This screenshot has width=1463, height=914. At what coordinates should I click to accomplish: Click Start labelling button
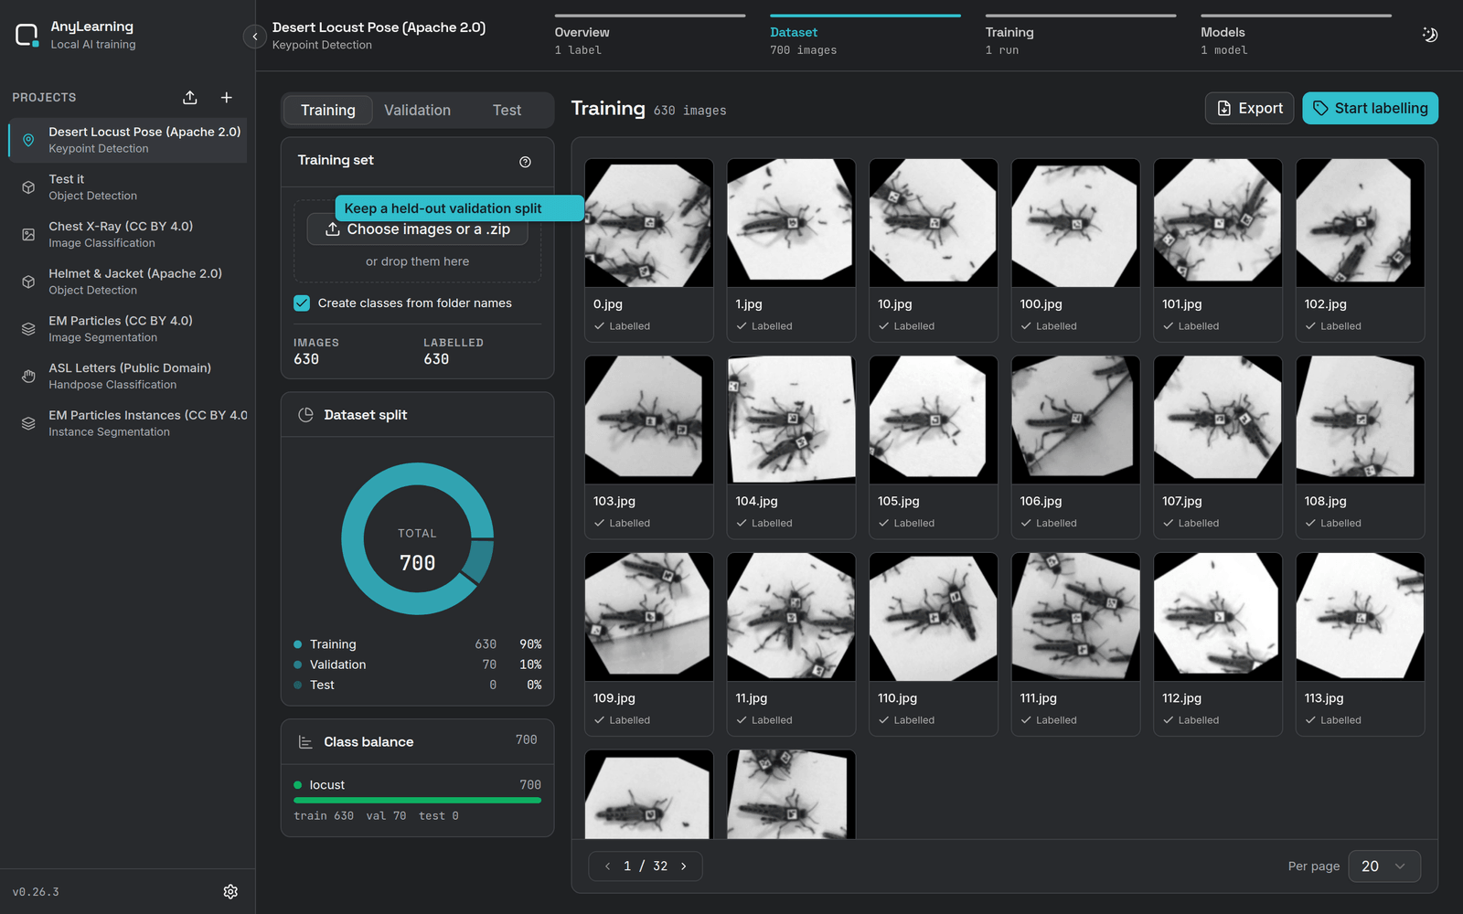[x=1370, y=109]
